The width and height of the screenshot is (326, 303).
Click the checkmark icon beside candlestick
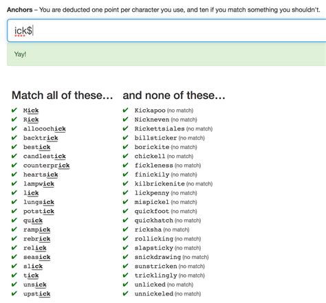click(14, 156)
